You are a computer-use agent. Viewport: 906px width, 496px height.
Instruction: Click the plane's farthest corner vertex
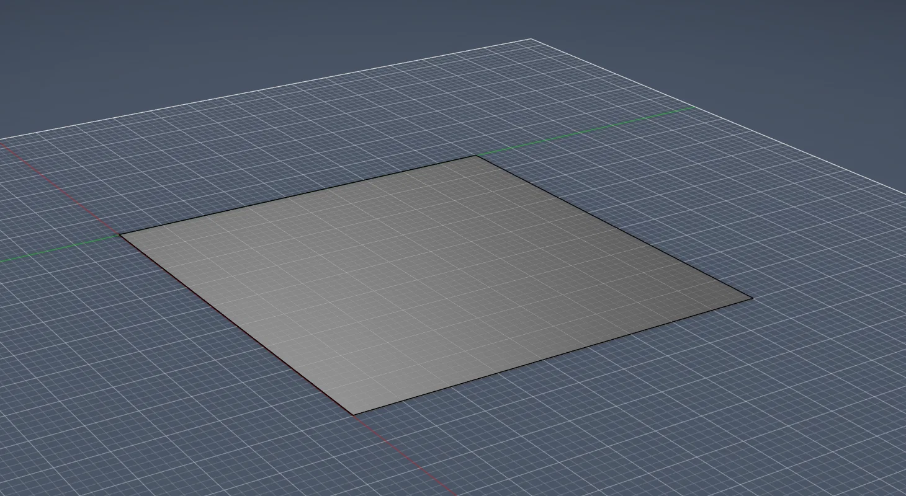click(476, 156)
